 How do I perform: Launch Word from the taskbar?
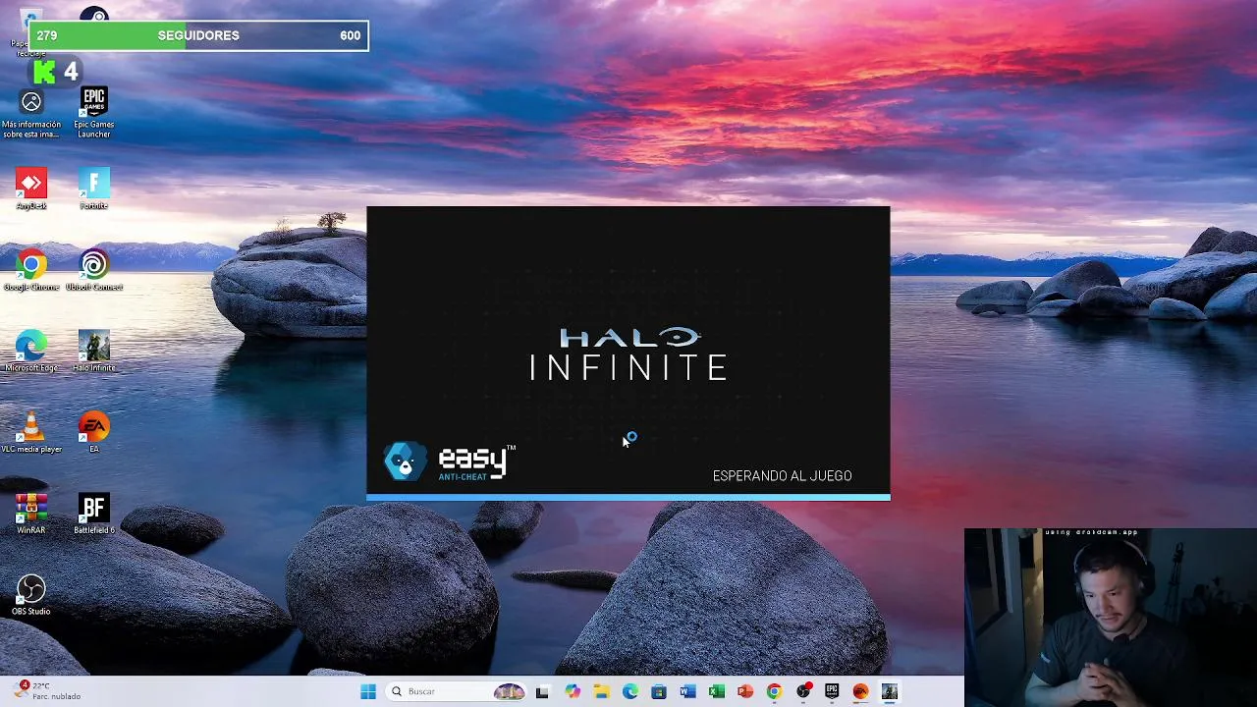pos(688,691)
